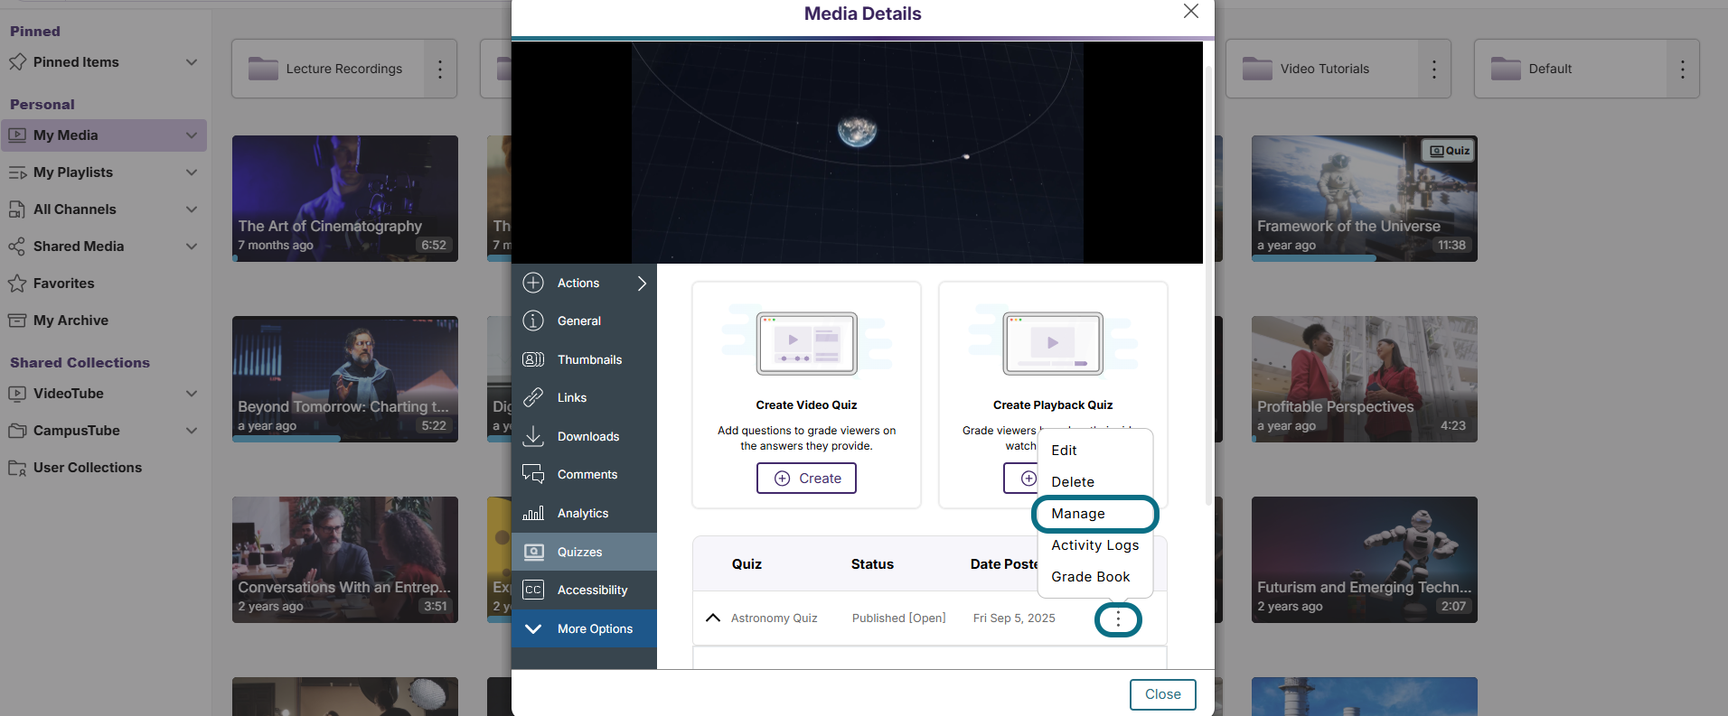Image resolution: width=1728 pixels, height=716 pixels.
Task: Click the Published [Open] status text
Action: point(899,618)
